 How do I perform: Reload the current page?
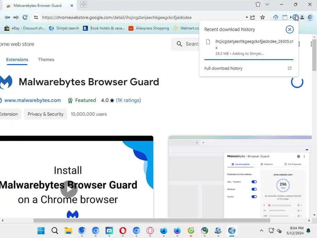[x=25, y=17]
